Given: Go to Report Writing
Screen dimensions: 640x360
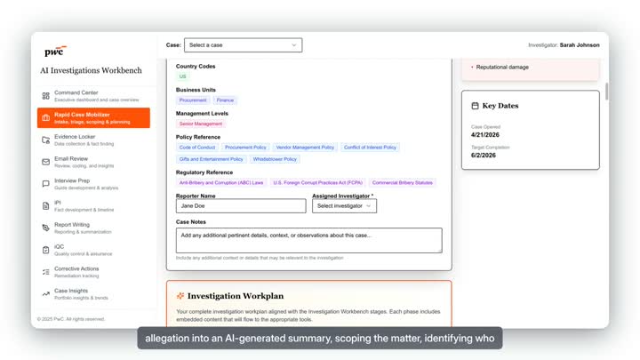Looking at the screenshot, I should (x=93, y=228).
